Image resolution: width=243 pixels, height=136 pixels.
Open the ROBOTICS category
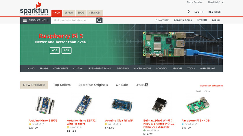click(162, 69)
